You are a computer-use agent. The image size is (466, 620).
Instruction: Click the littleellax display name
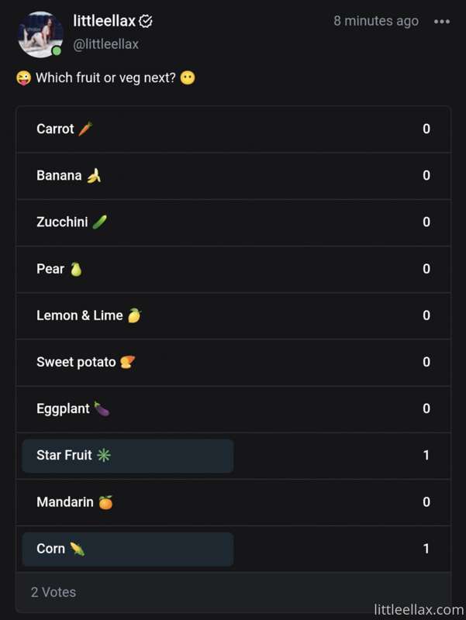(x=105, y=21)
